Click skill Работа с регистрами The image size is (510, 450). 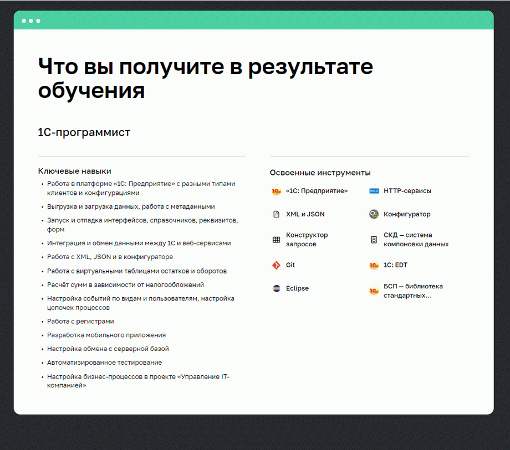(x=80, y=322)
